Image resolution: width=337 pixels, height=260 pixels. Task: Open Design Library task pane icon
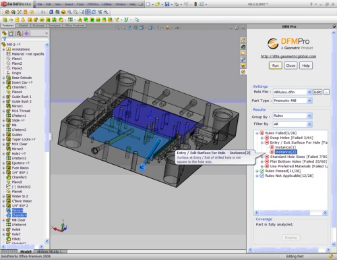click(x=243, y=47)
